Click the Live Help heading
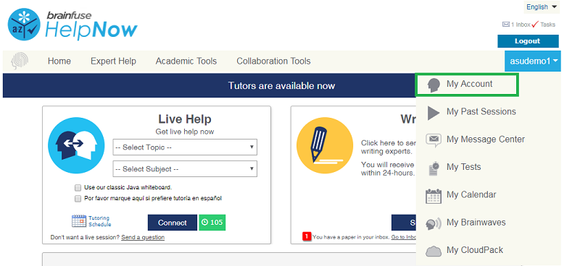Screen dimensions: 580x266 point(185,119)
